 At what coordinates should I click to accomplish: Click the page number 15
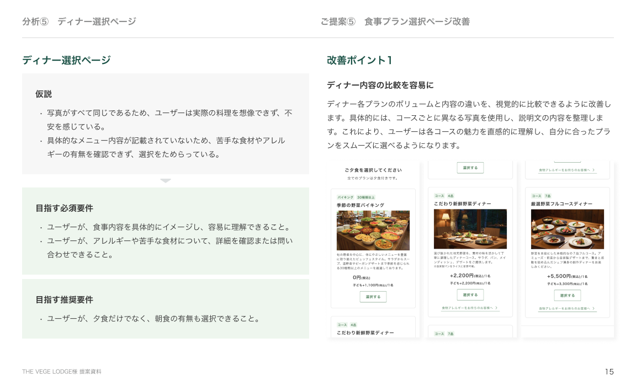point(609,372)
